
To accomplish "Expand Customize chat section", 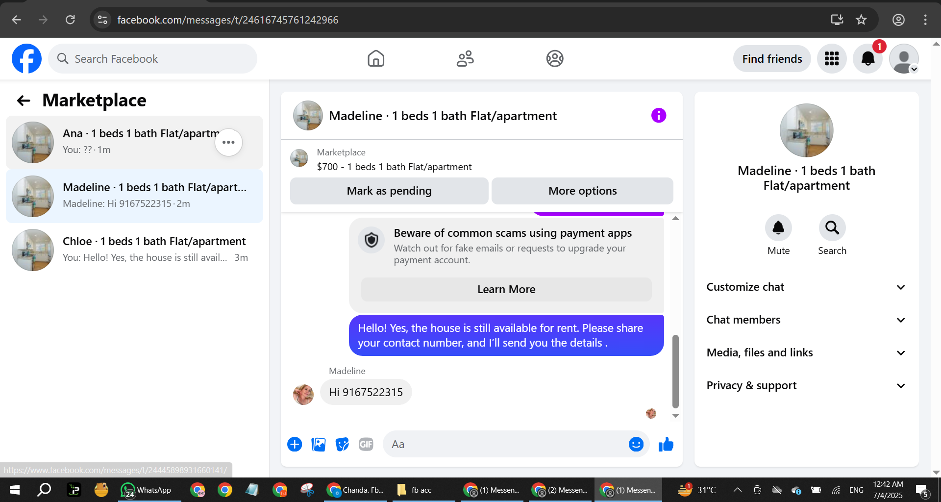I will point(806,287).
